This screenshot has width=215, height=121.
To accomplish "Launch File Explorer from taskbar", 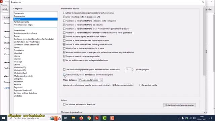I will (x=73, y=118).
